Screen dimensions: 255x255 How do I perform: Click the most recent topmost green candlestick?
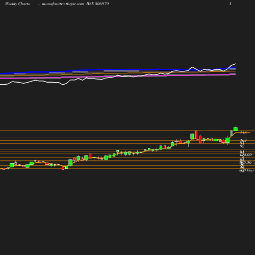(236, 129)
